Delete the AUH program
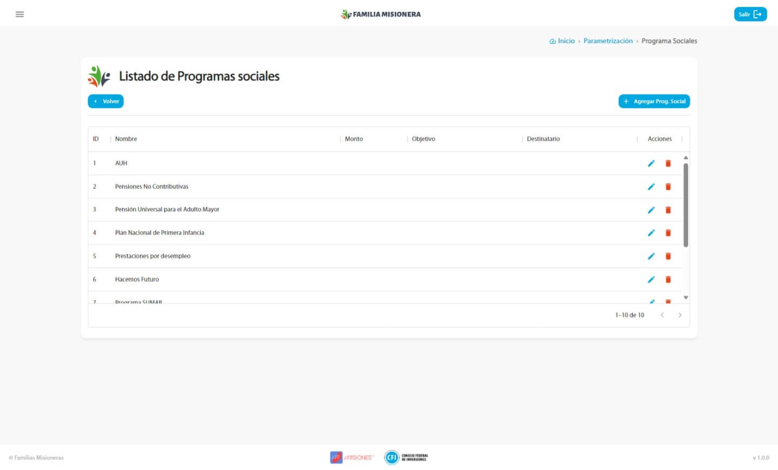 668,163
